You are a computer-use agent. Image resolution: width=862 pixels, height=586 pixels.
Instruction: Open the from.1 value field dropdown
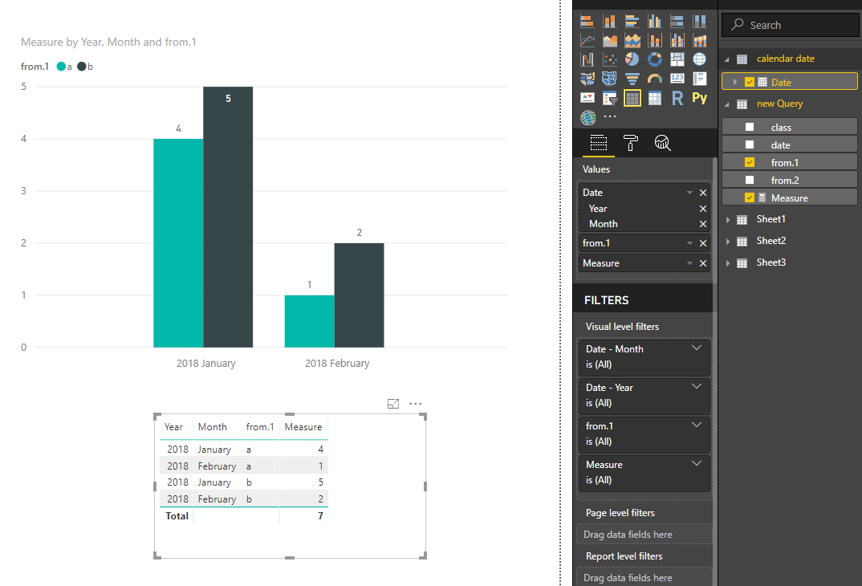point(689,243)
